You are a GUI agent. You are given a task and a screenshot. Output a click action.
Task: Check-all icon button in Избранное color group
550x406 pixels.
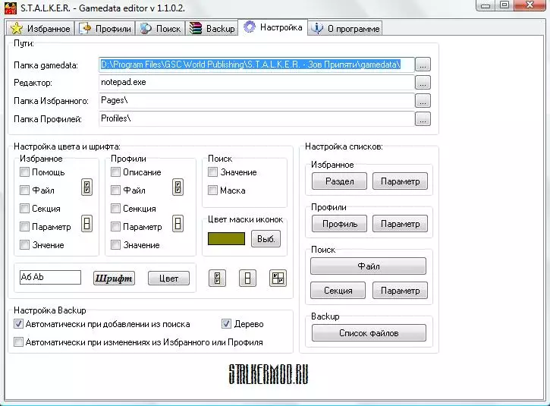pyautogui.click(x=86, y=187)
